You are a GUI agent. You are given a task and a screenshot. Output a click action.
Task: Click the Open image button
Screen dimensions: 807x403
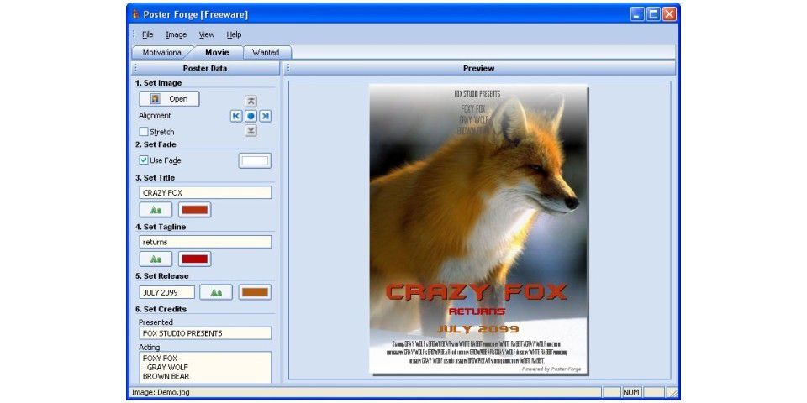(169, 99)
